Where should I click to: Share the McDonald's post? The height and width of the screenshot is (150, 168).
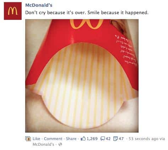[x=71, y=139]
